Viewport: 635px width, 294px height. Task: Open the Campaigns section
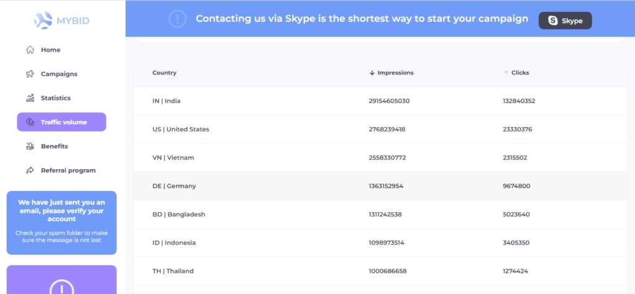(59, 74)
